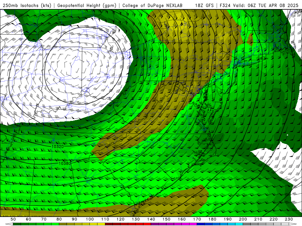Click the 50 kts color bar label
Screen dimensions: 302x226
(x=13, y=219)
